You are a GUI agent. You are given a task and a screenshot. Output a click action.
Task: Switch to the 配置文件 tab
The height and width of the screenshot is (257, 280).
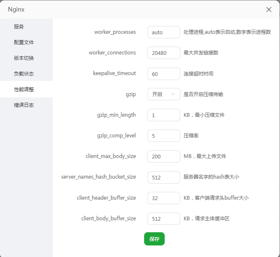24,42
